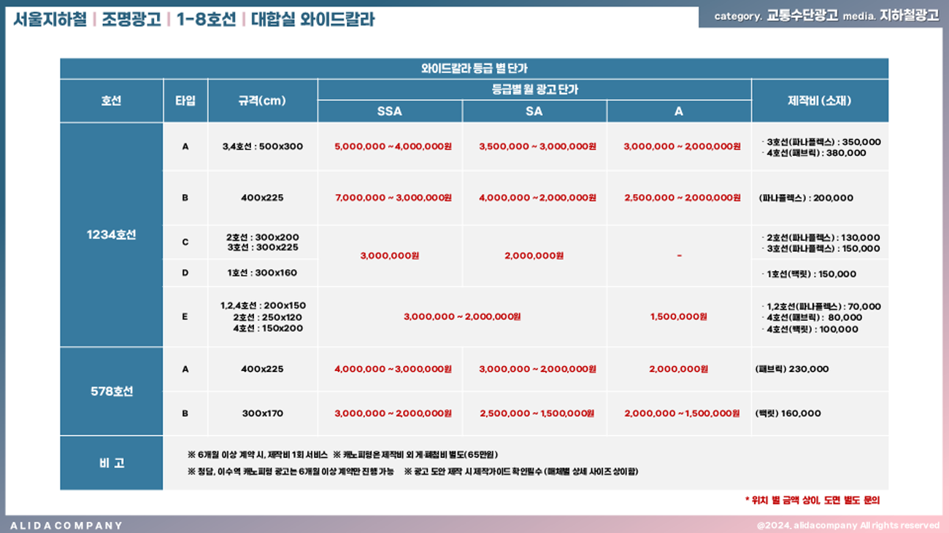Select the 1234호선 row group cell
949x533 pixels.
click(x=111, y=235)
